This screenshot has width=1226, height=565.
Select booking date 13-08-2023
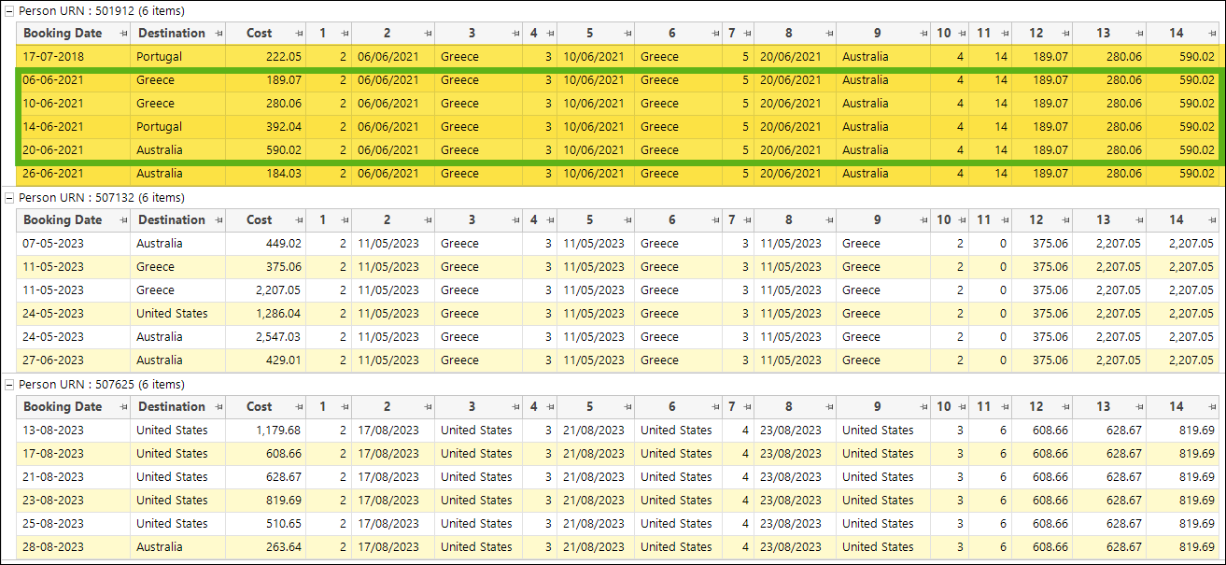pyautogui.click(x=74, y=431)
